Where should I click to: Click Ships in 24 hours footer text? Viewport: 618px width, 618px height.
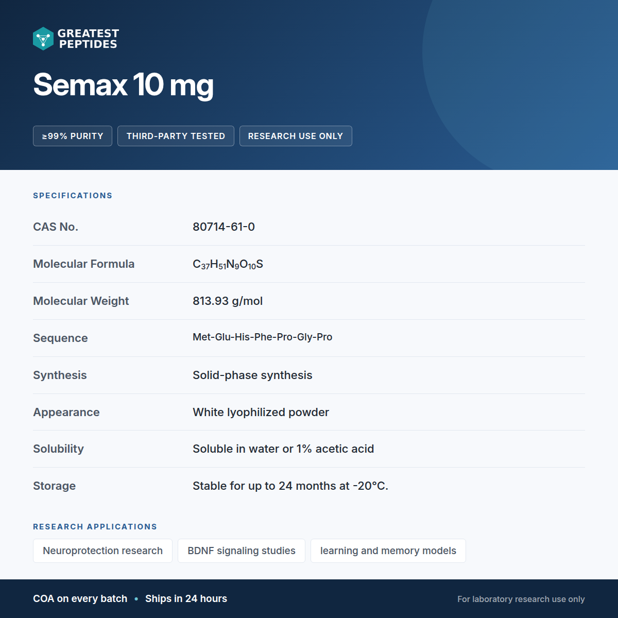point(186,598)
